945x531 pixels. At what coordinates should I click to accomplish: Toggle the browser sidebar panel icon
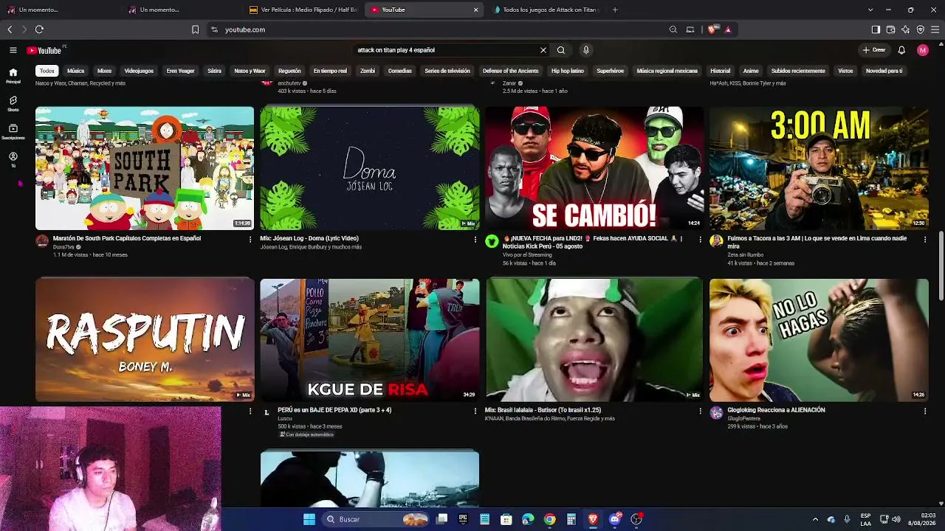pos(876,29)
